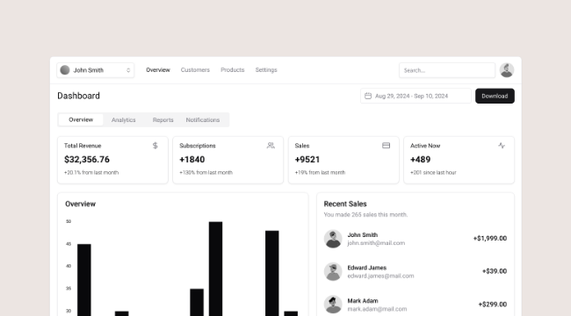Go to Customers in top navigation
Viewport: 571px width, 316px height.
coord(195,70)
